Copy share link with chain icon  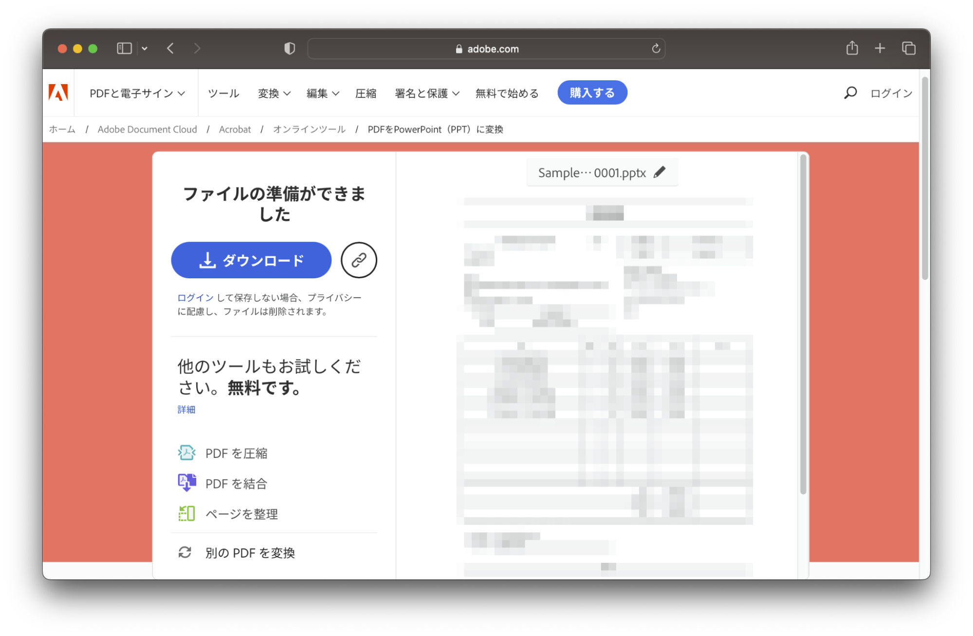point(359,260)
